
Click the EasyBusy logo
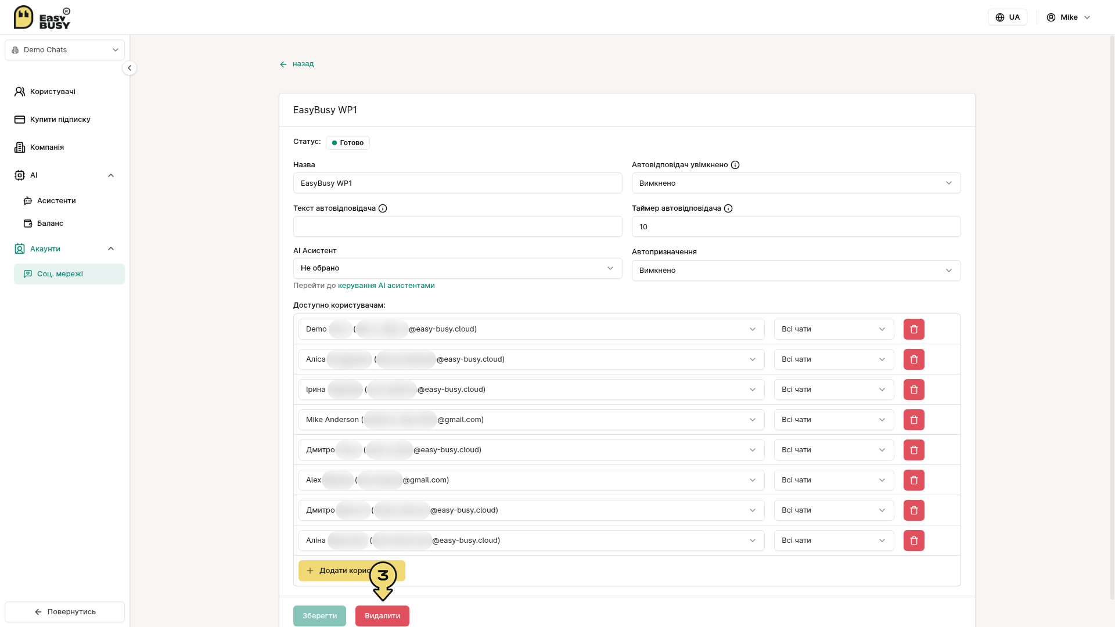click(x=42, y=17)
